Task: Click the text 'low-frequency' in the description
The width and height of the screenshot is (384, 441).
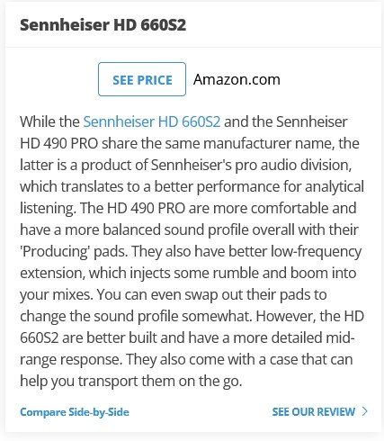Action: click(316, 251)
